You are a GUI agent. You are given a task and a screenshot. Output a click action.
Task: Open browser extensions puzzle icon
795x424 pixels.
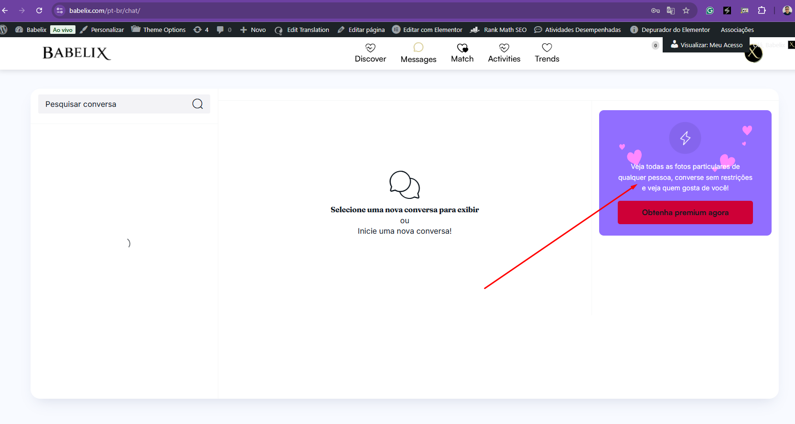click(762, 10)
